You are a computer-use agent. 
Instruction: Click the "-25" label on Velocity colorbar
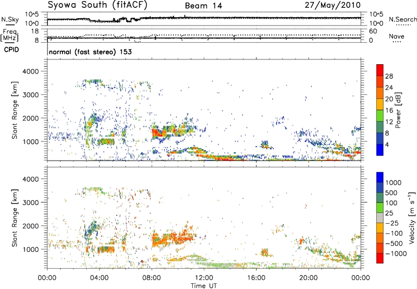(x=391, y=223)
